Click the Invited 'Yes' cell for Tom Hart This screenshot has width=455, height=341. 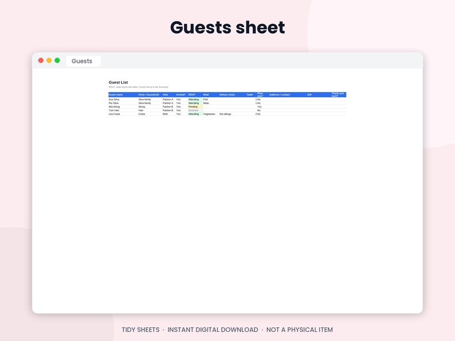click(178, 110)
